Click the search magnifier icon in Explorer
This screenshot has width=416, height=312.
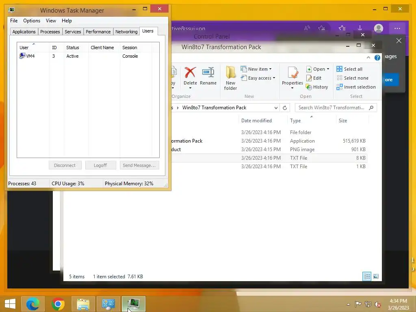click(371, 107)
